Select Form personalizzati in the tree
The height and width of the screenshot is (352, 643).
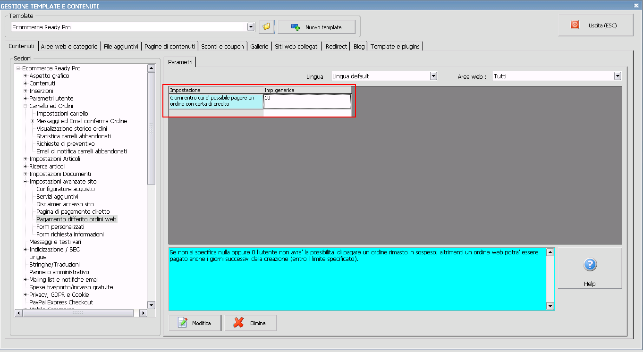[60, 227]
